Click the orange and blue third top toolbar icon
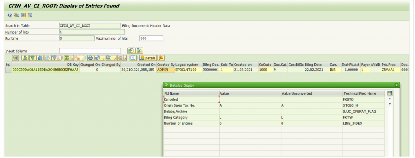 (x=23, y=15)
